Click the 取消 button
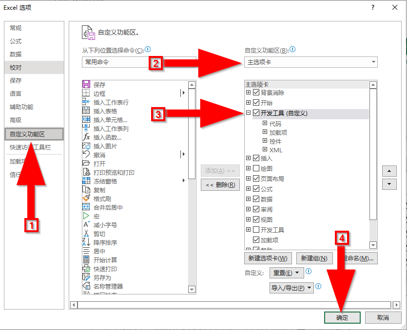The width and height of the screenshot is (407, 330). coord(383,317)
